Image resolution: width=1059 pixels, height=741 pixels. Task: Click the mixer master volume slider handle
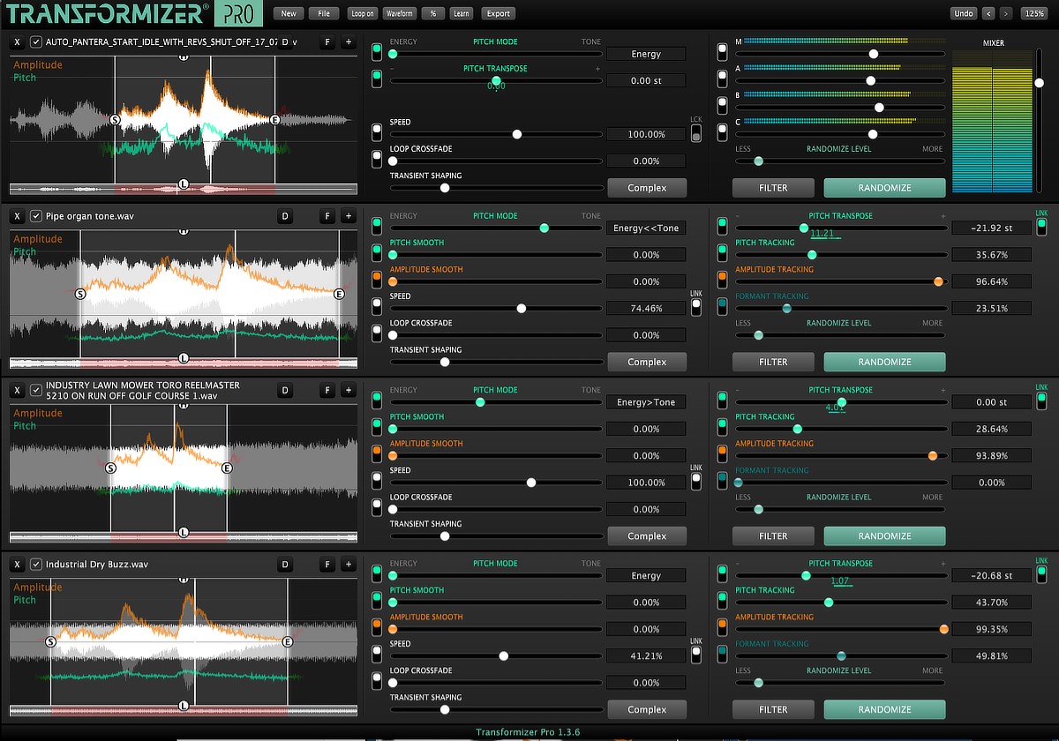point(1039,82)
